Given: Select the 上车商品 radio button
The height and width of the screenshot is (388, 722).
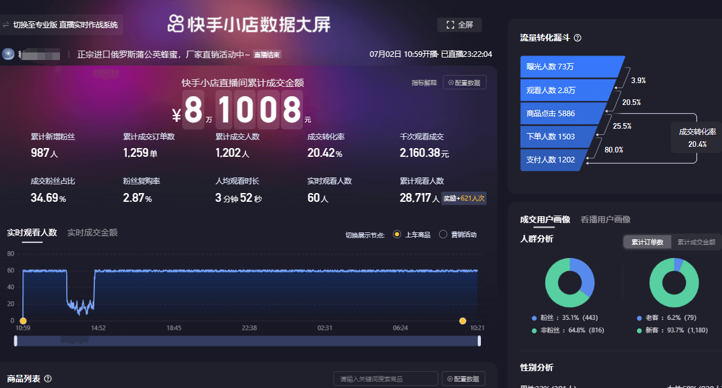Looking at the screenshot, I should (395, 234).
